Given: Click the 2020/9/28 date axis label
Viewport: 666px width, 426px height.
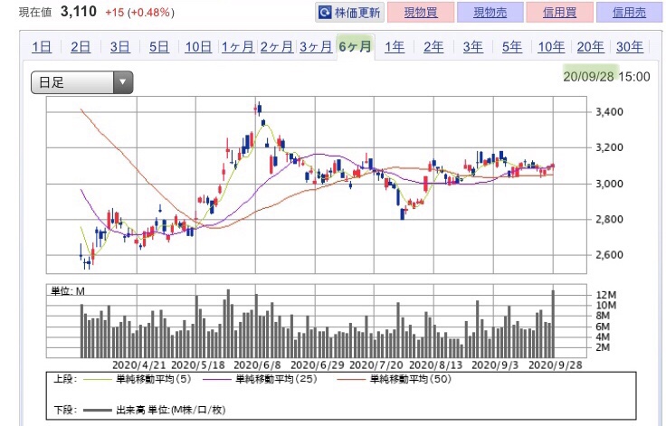Looking at the screenshot, I should click(556, 365).
